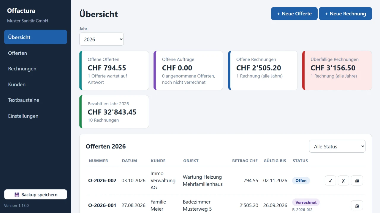Click the Bezahlt im Jahr 2026 card
The width and height of the screenshot is (380, 213).
coord(114,112)
